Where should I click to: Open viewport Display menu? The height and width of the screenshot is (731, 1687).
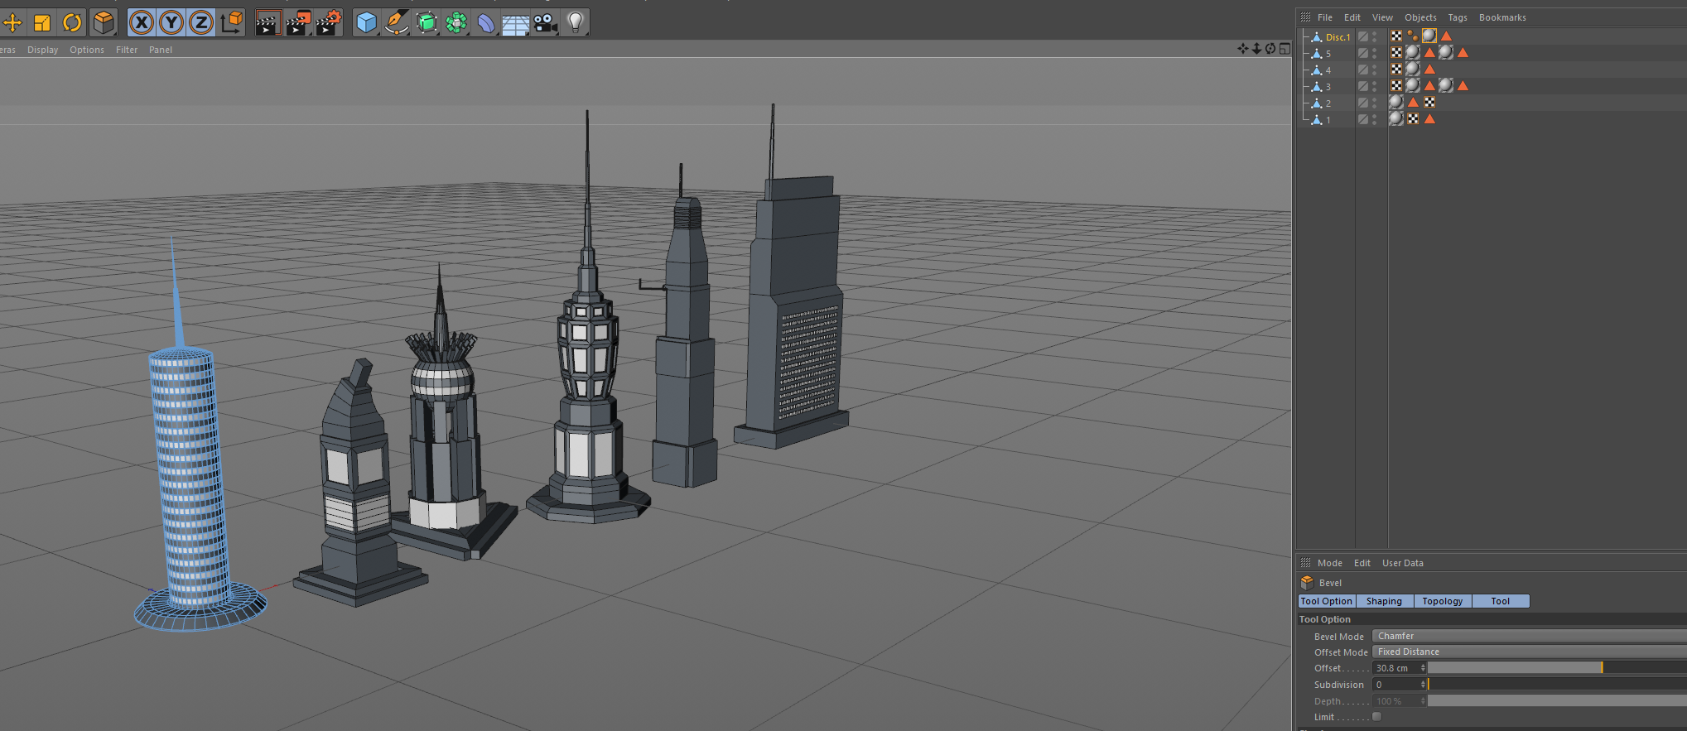[x=43, y=50]
